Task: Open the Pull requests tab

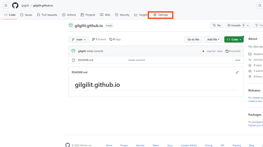Action: click(x=47, y=15)
